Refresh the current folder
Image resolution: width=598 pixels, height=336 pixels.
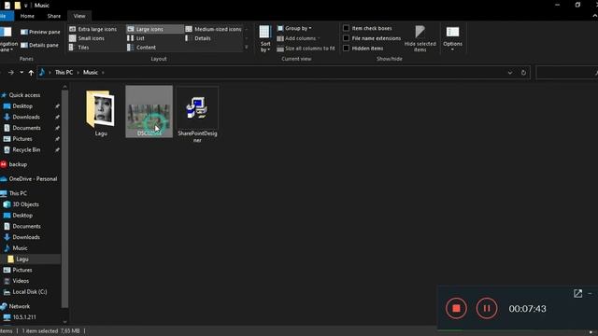[x=523, y=73]
